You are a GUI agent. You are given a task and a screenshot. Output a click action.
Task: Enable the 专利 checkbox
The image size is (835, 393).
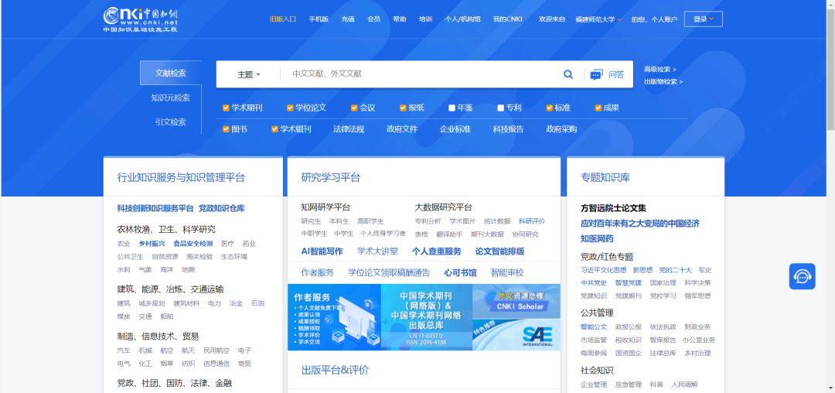coord(500,108)
